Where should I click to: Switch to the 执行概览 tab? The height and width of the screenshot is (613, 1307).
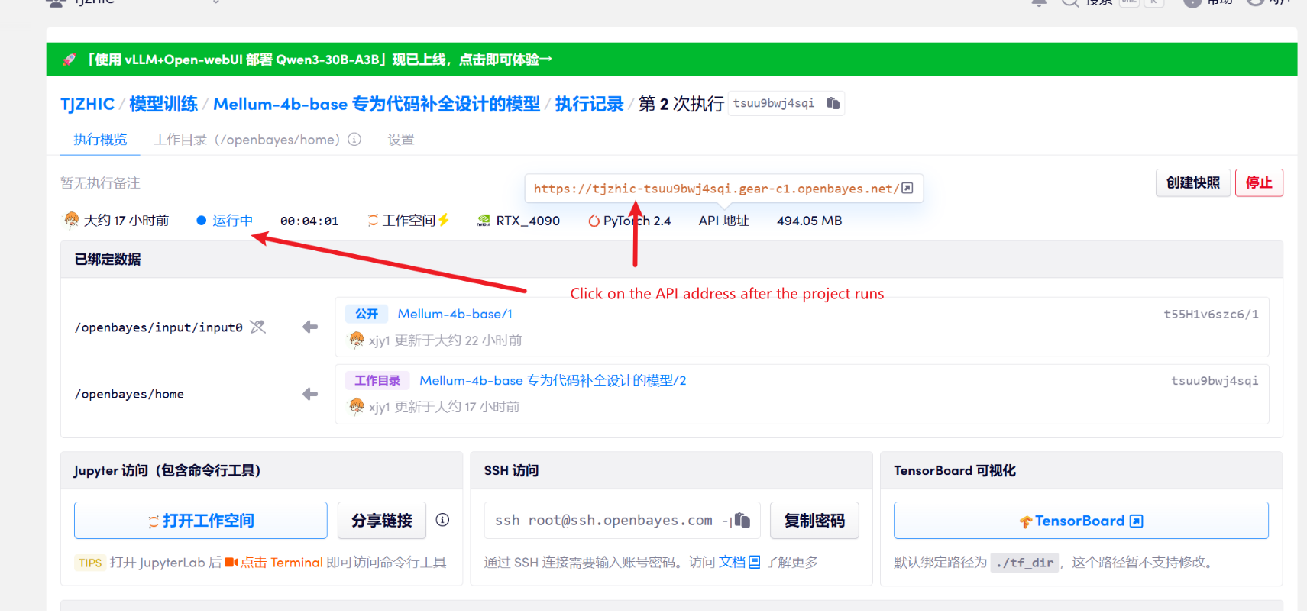point(100,139)
